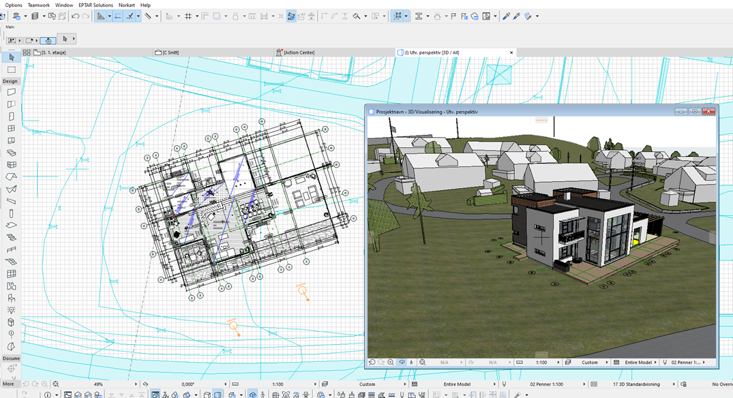Toggle Guide Lines button in toolbar

click(100, 16)
